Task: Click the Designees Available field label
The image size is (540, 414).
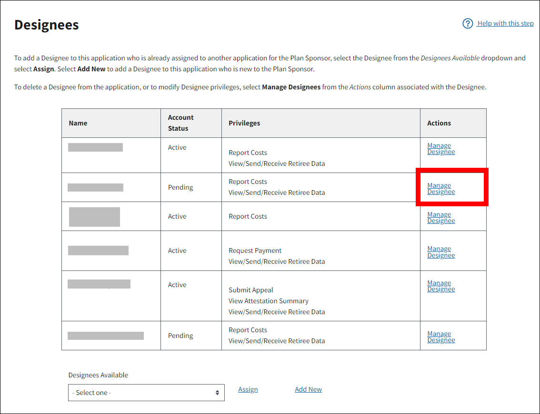Action: point(98,375)
